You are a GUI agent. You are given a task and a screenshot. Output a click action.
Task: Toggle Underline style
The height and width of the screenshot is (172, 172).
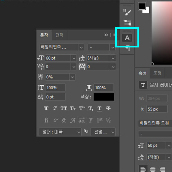(100, 109)
